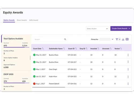Open row menu for GT-OA-017
134x100 pixels.
[x=128, y=62]
